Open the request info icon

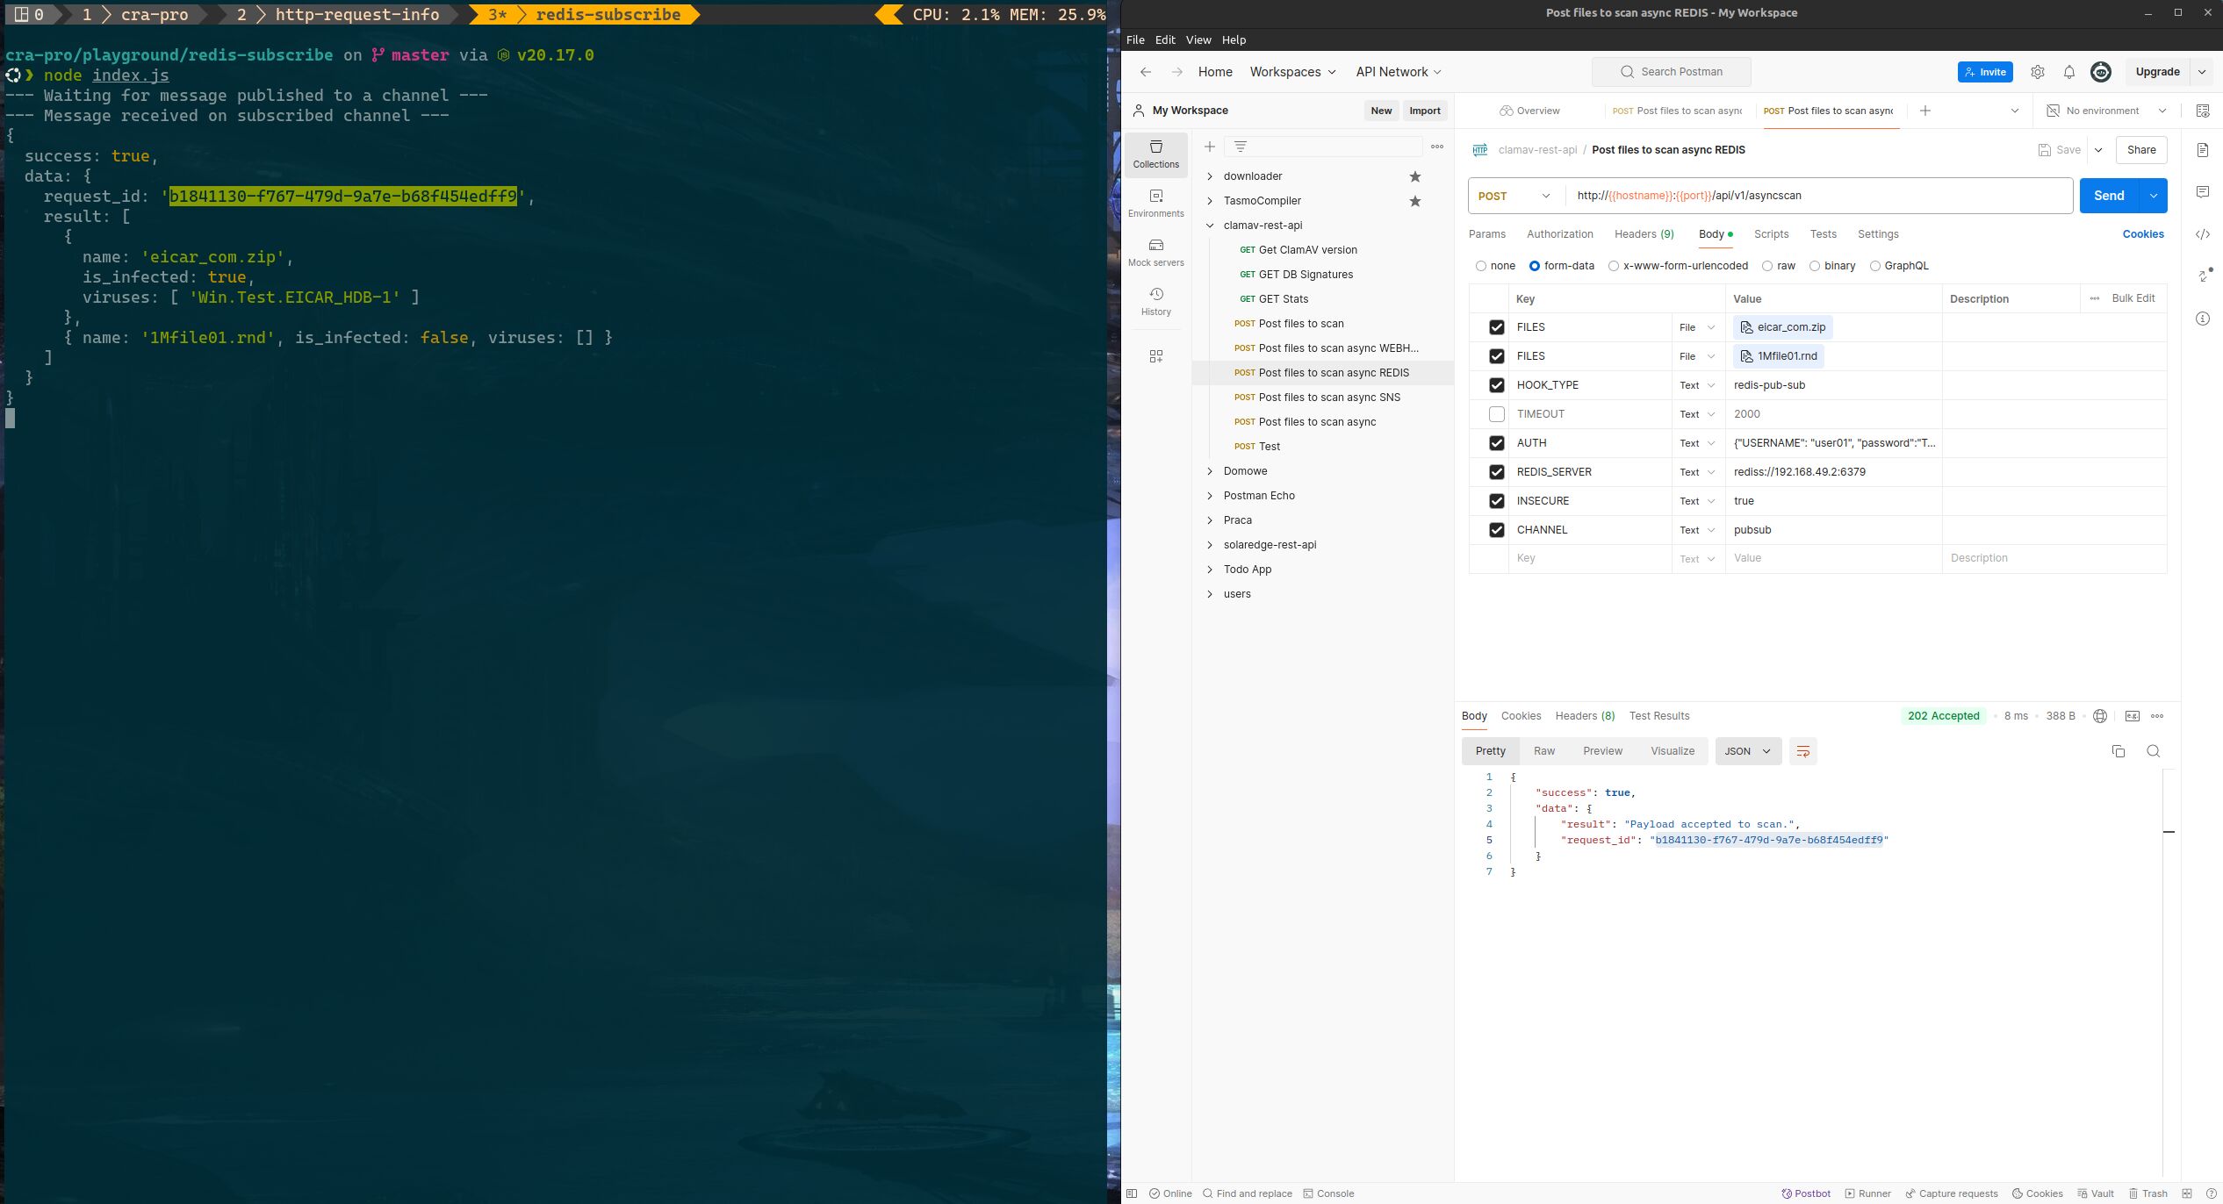pyautogui.click(x=2202, y=319)
